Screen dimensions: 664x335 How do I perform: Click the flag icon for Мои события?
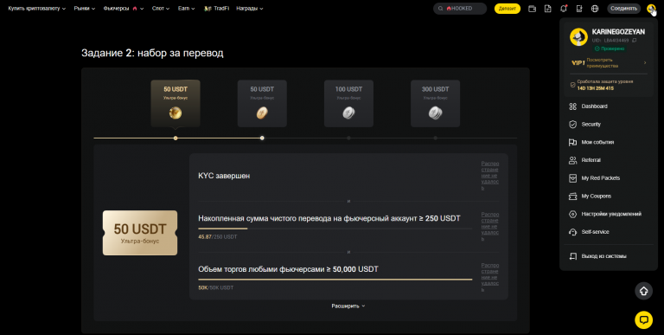573,143
